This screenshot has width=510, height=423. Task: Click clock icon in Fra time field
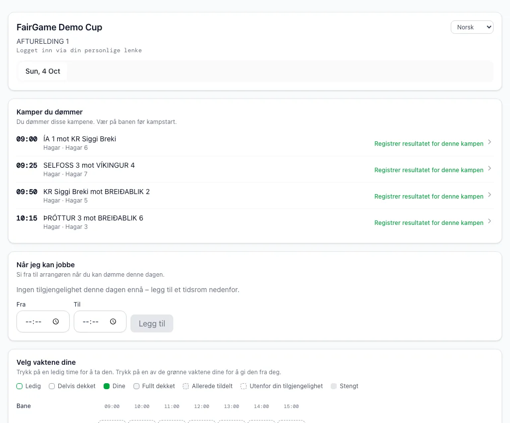(56, 321)
